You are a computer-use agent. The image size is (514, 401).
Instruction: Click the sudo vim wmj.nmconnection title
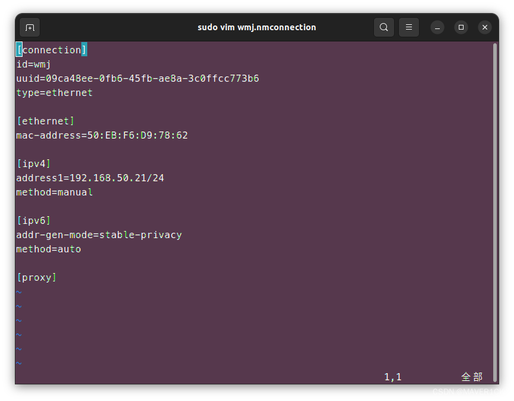[x=256, y=27]
